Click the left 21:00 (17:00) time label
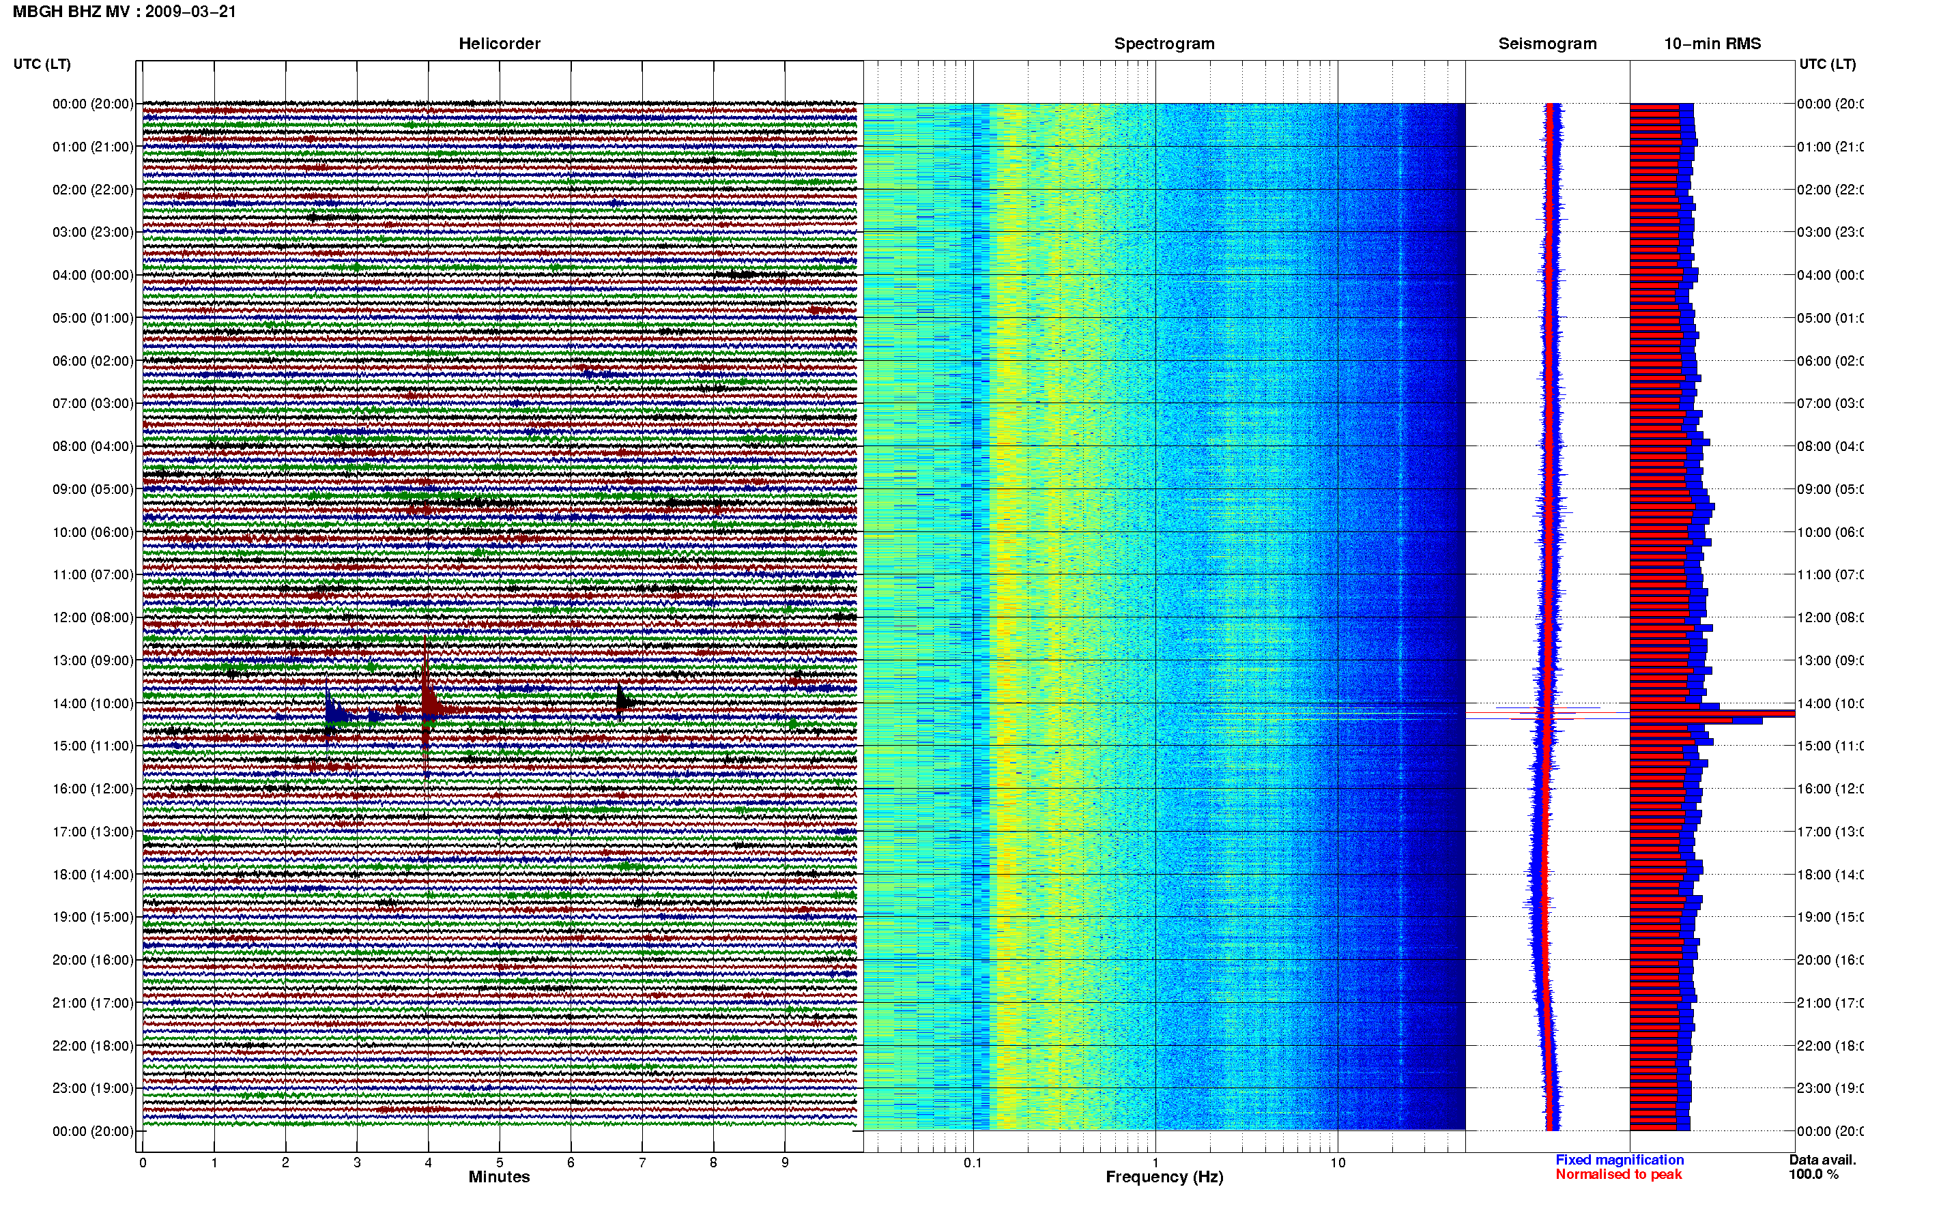The height and width of the screenshot is (1213, 1941). (x=93, y=1004)
